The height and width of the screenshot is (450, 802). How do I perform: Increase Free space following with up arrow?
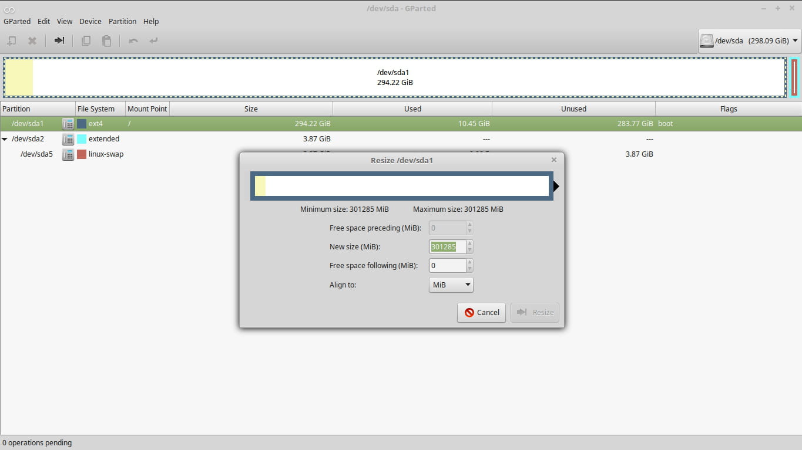coord(469,262)
